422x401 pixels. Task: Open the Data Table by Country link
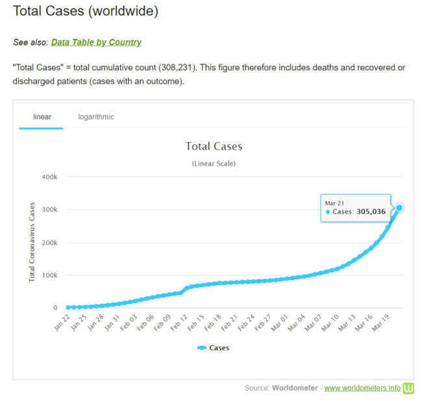pyautogui.click(x=96, y=42)
